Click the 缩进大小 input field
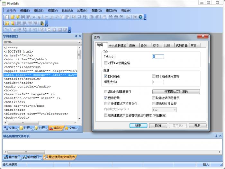Image resolution: width=225 pixels, height=169 pixels. coord(158,82)
